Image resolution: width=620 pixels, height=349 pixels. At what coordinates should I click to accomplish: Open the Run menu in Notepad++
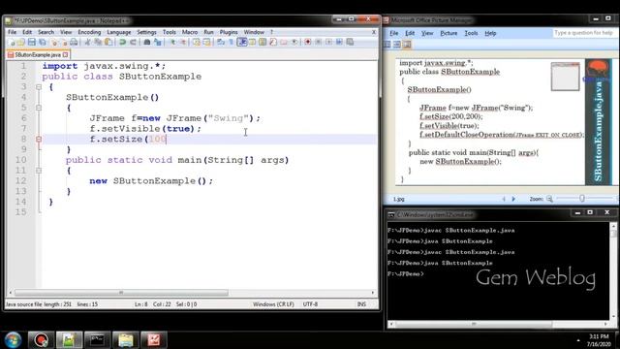(208, 32)
